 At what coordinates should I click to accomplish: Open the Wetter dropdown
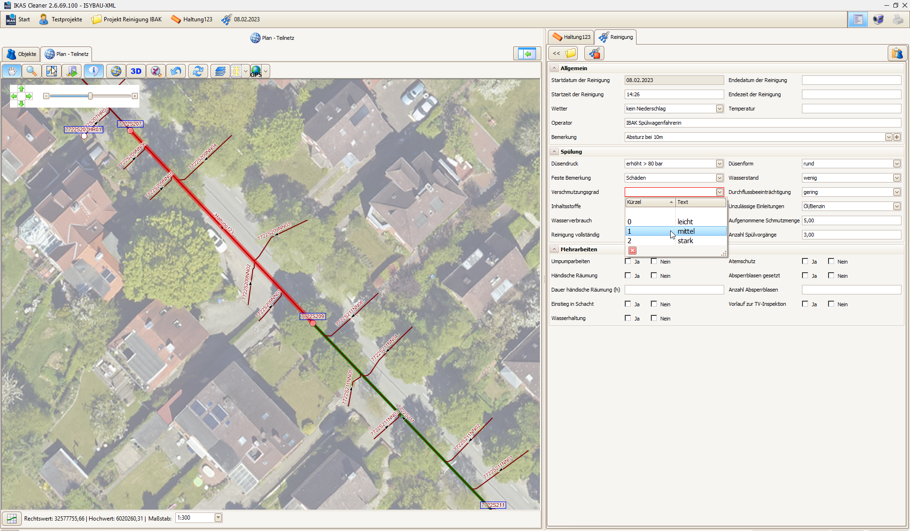coord(719,109)
